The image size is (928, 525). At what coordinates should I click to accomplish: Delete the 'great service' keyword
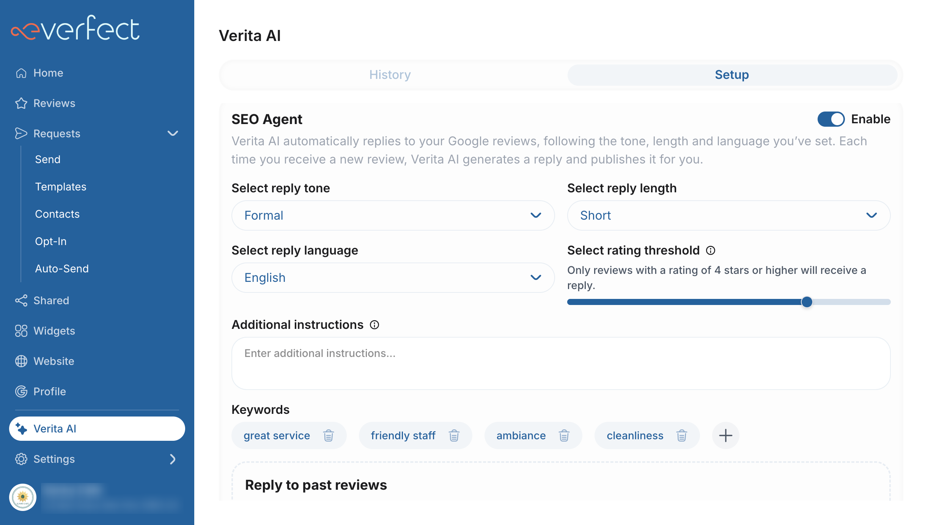click(328, 435)
